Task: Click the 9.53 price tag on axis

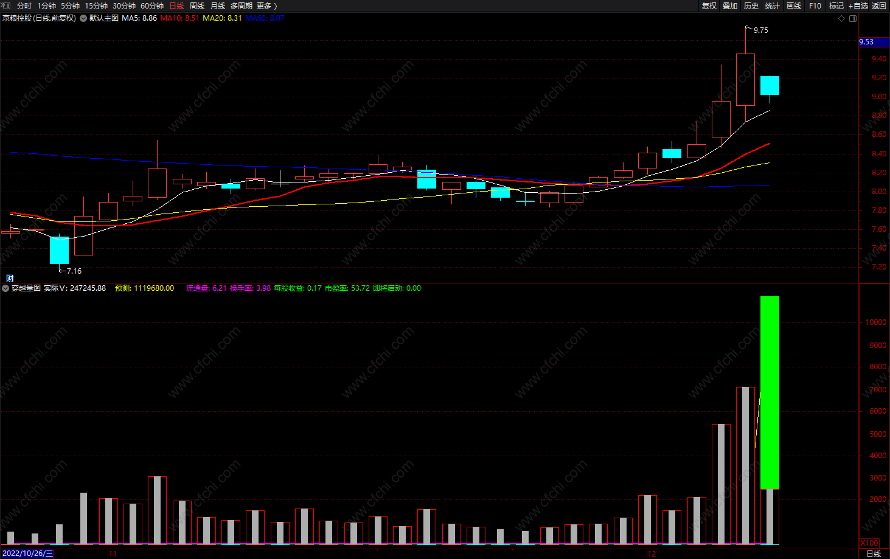Action: click(x=874, y=42)
